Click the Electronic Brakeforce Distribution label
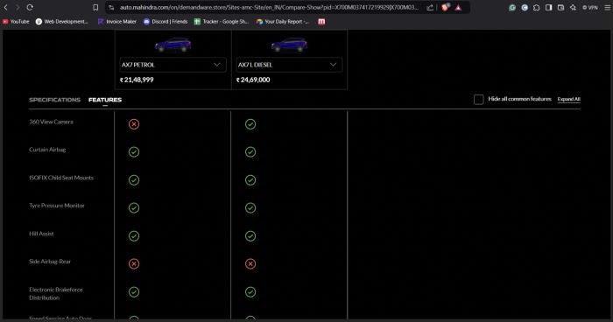This screenshot has height=322, width=613. (x=56, y=293)
